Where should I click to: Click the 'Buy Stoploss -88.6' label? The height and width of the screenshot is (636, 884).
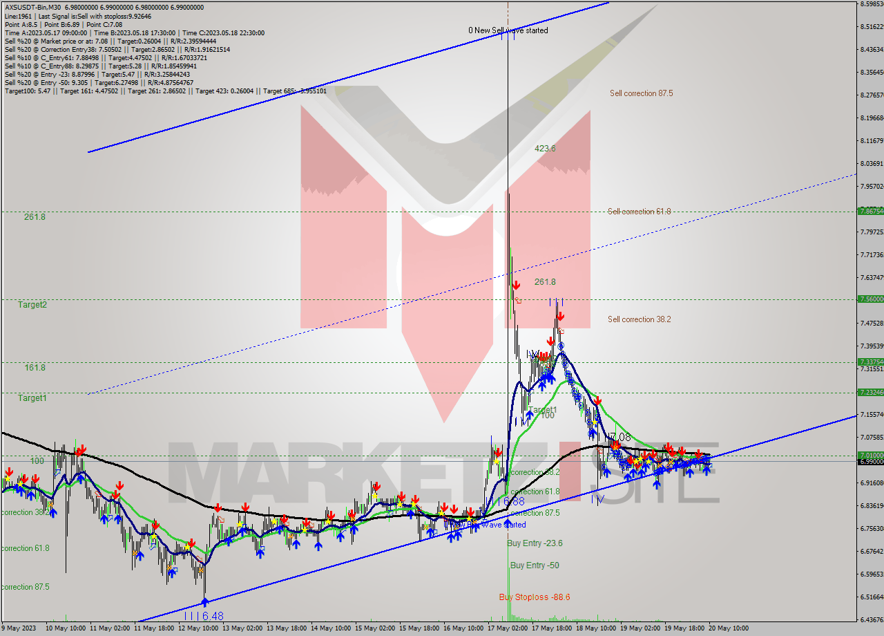[535, 597]
